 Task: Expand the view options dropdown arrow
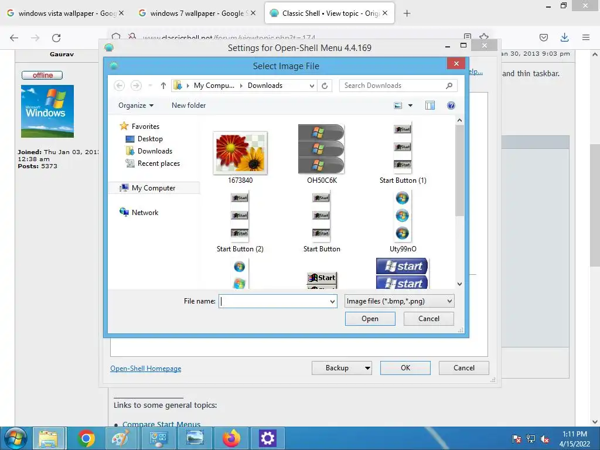410,105
